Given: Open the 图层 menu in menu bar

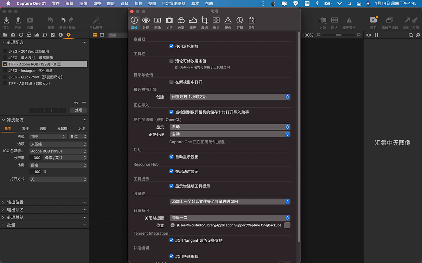Looking at the screenshot, I should [110, 4].
